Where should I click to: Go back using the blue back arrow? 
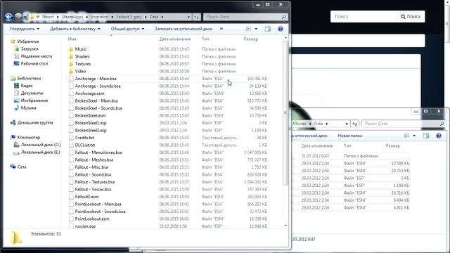click(x=8, y=17)
